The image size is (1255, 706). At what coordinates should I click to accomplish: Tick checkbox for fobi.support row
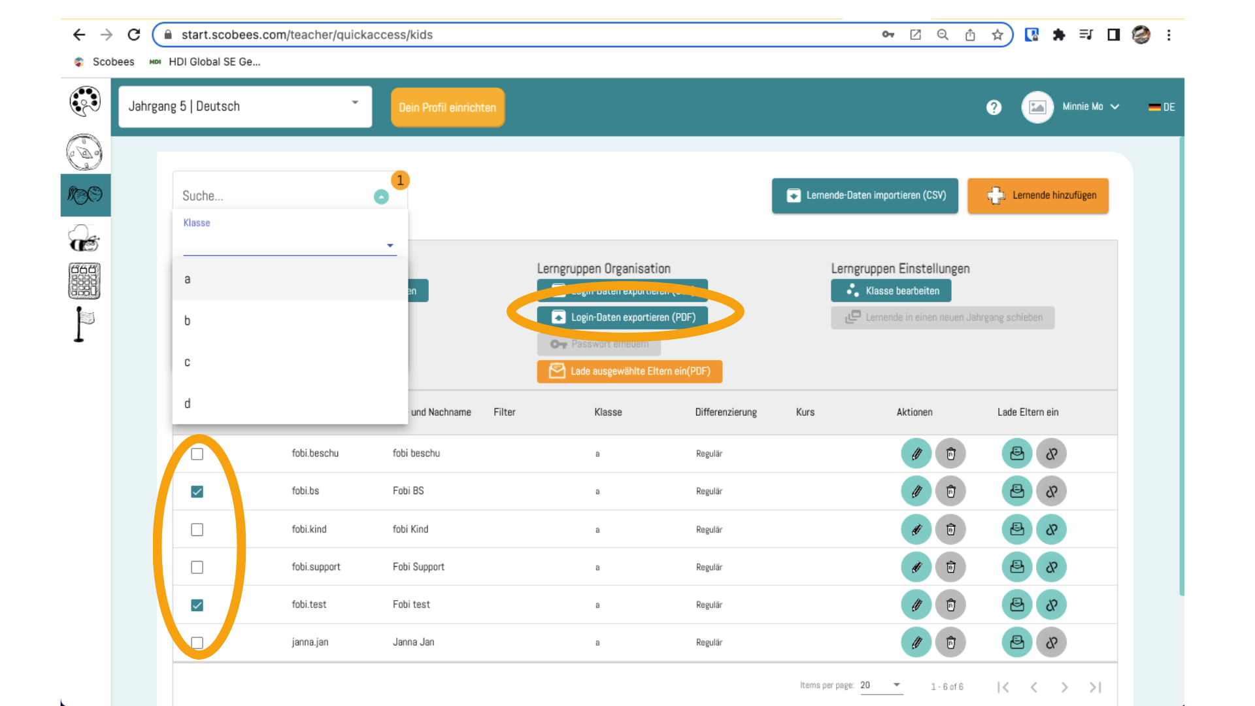click(197, 567)
